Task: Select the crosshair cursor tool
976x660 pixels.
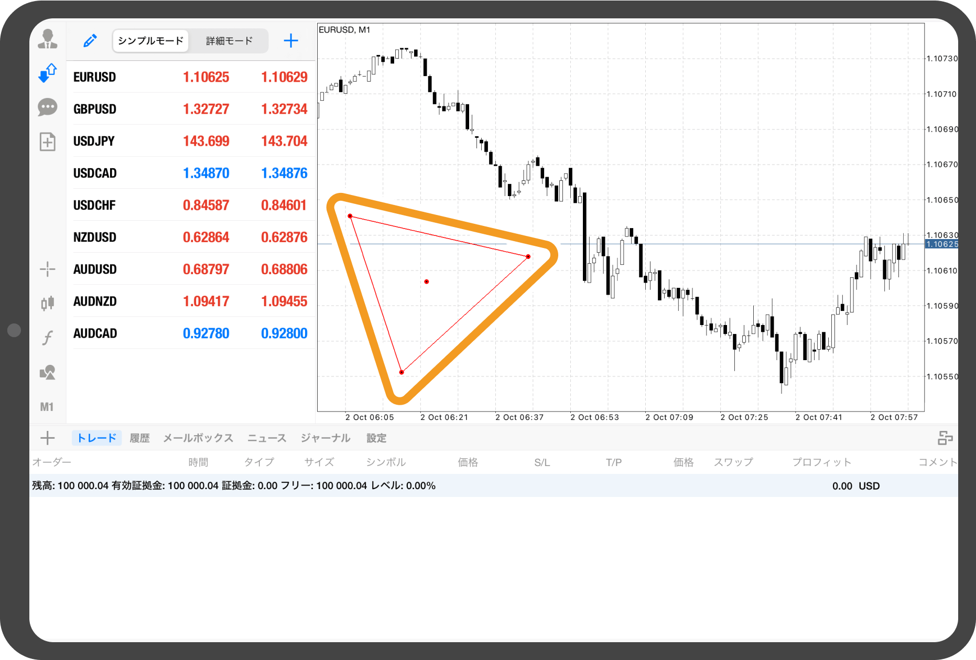Action: click(48, 269)
